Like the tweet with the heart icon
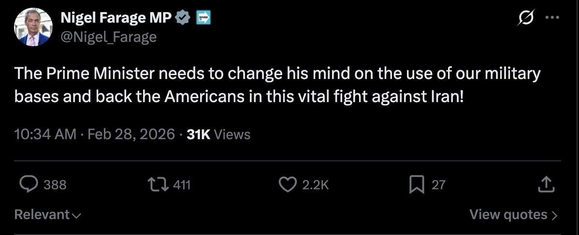Screen dimensions: 579x235 coord(288,184)
